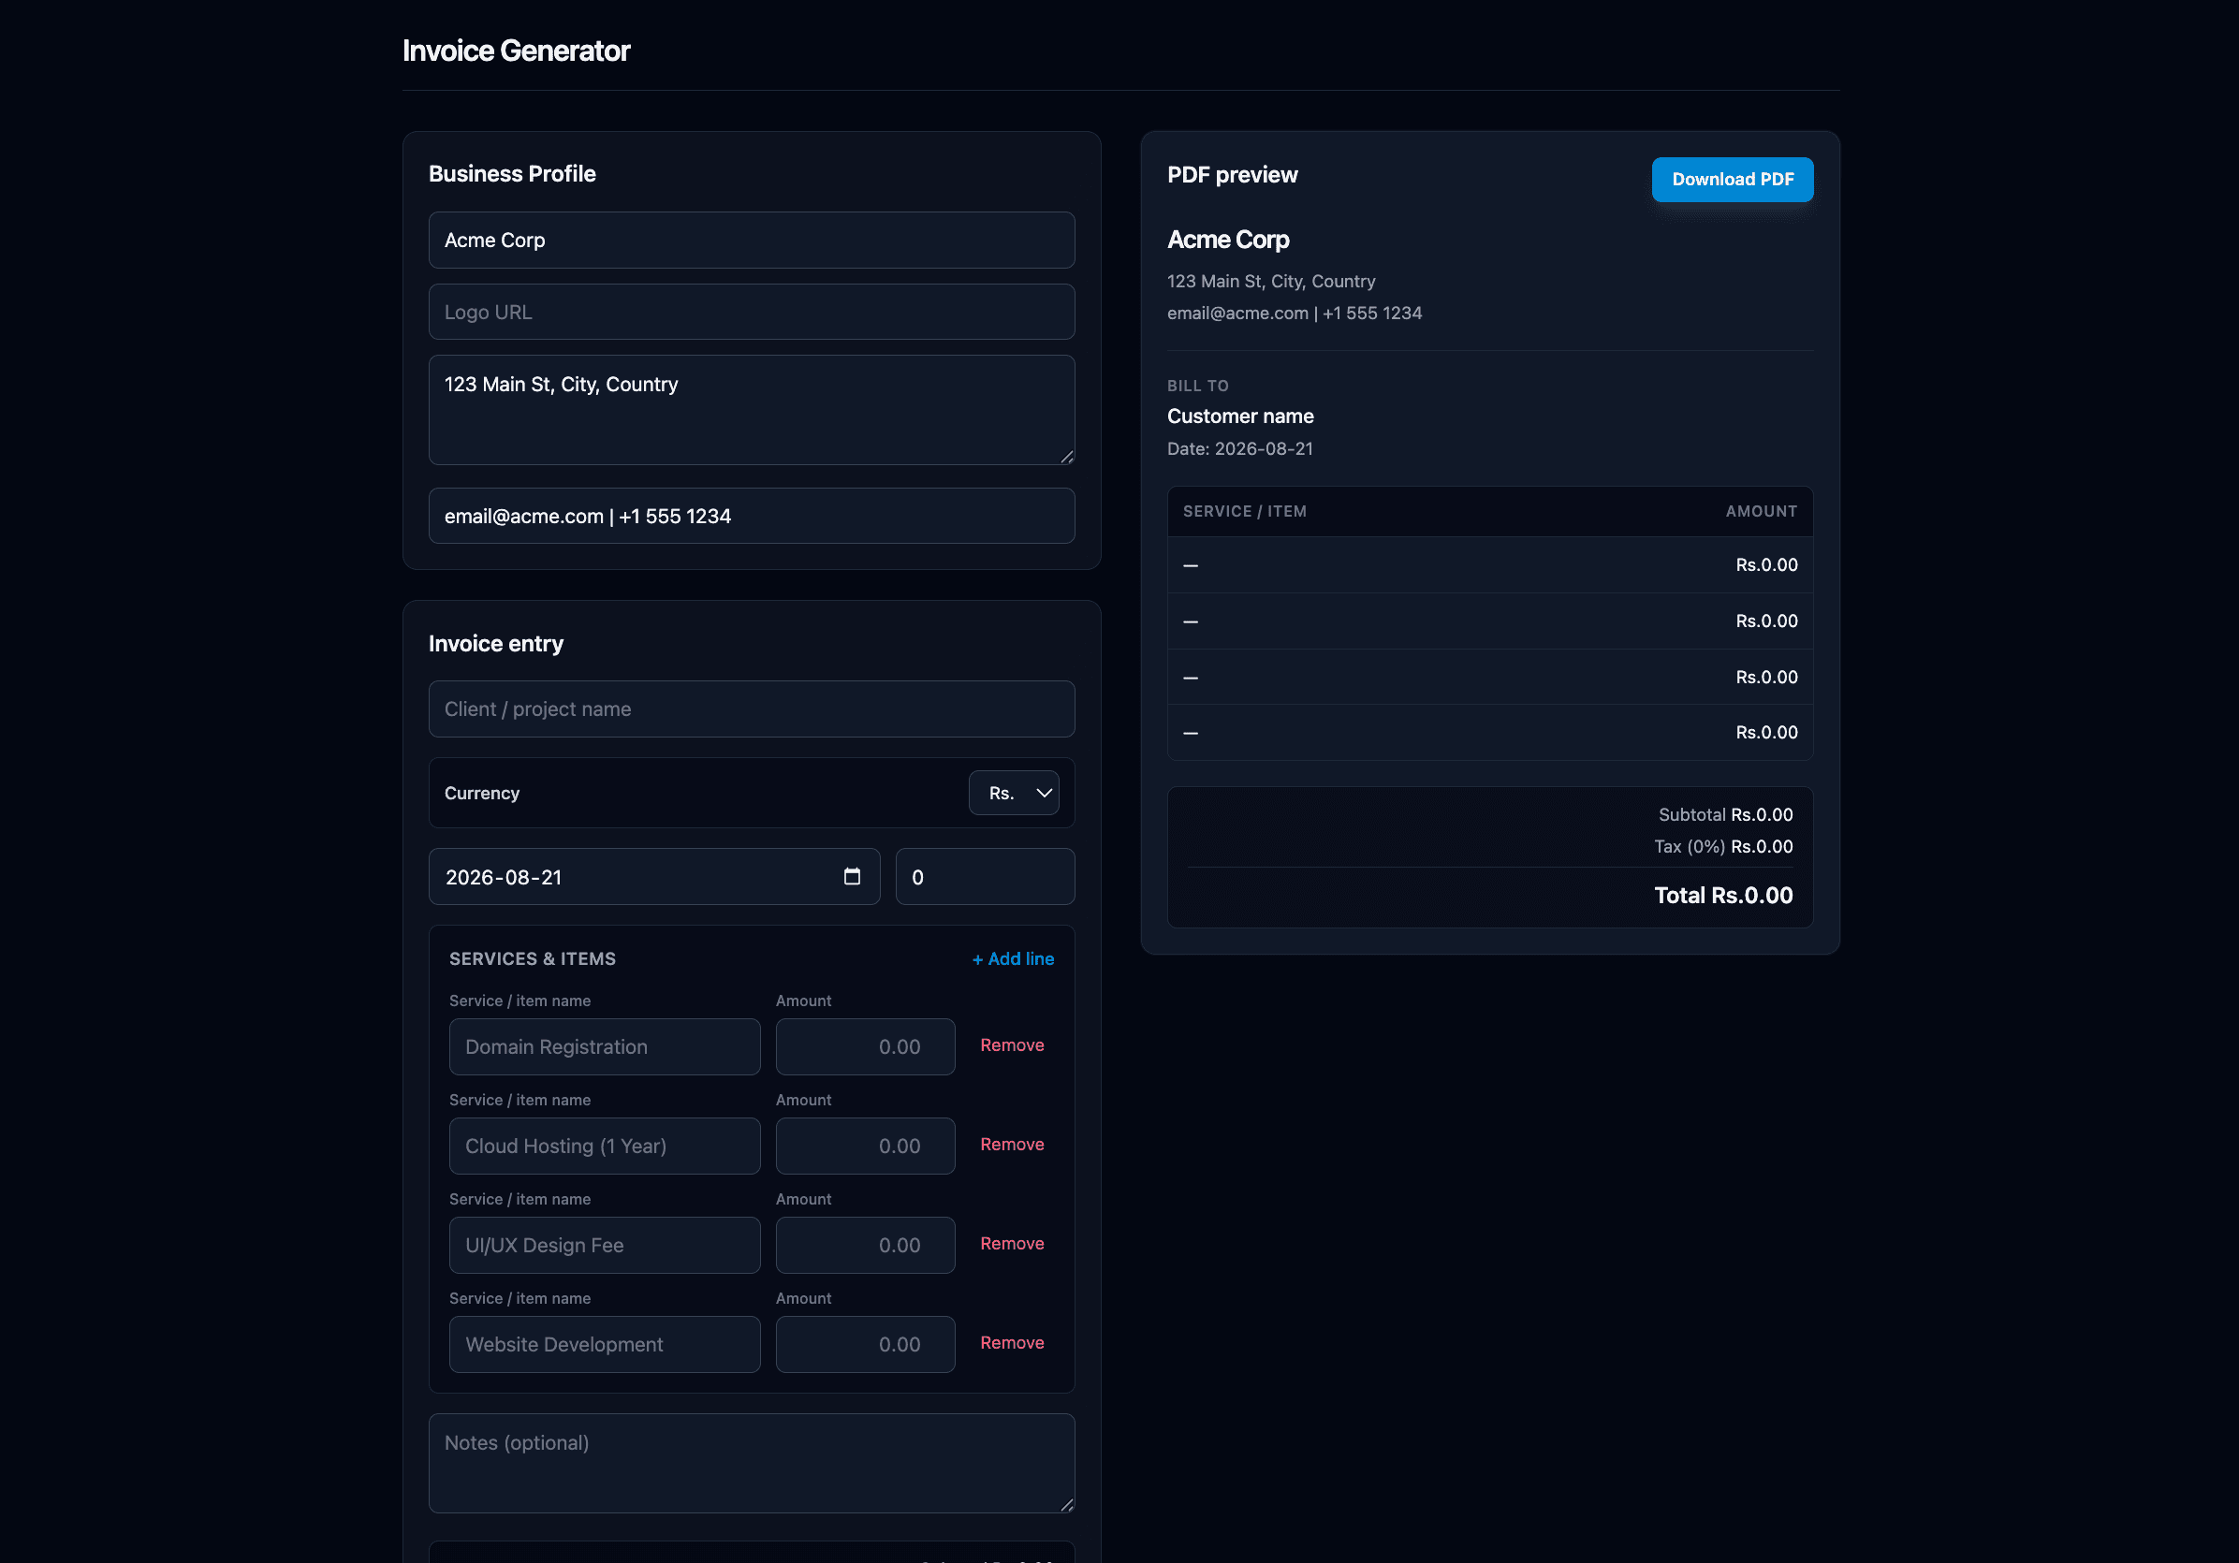Image resolution: width=2239 pixels, height=1563 pixels.
Task: Click the Client / project name field
Action: [751, 708]
